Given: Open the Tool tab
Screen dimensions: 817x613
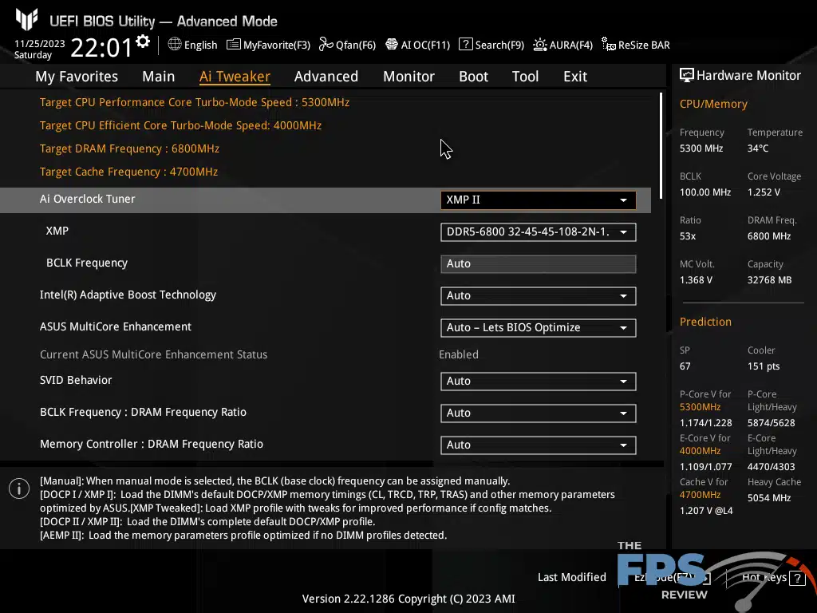Looking at the screenshot, I should (525, 77).
